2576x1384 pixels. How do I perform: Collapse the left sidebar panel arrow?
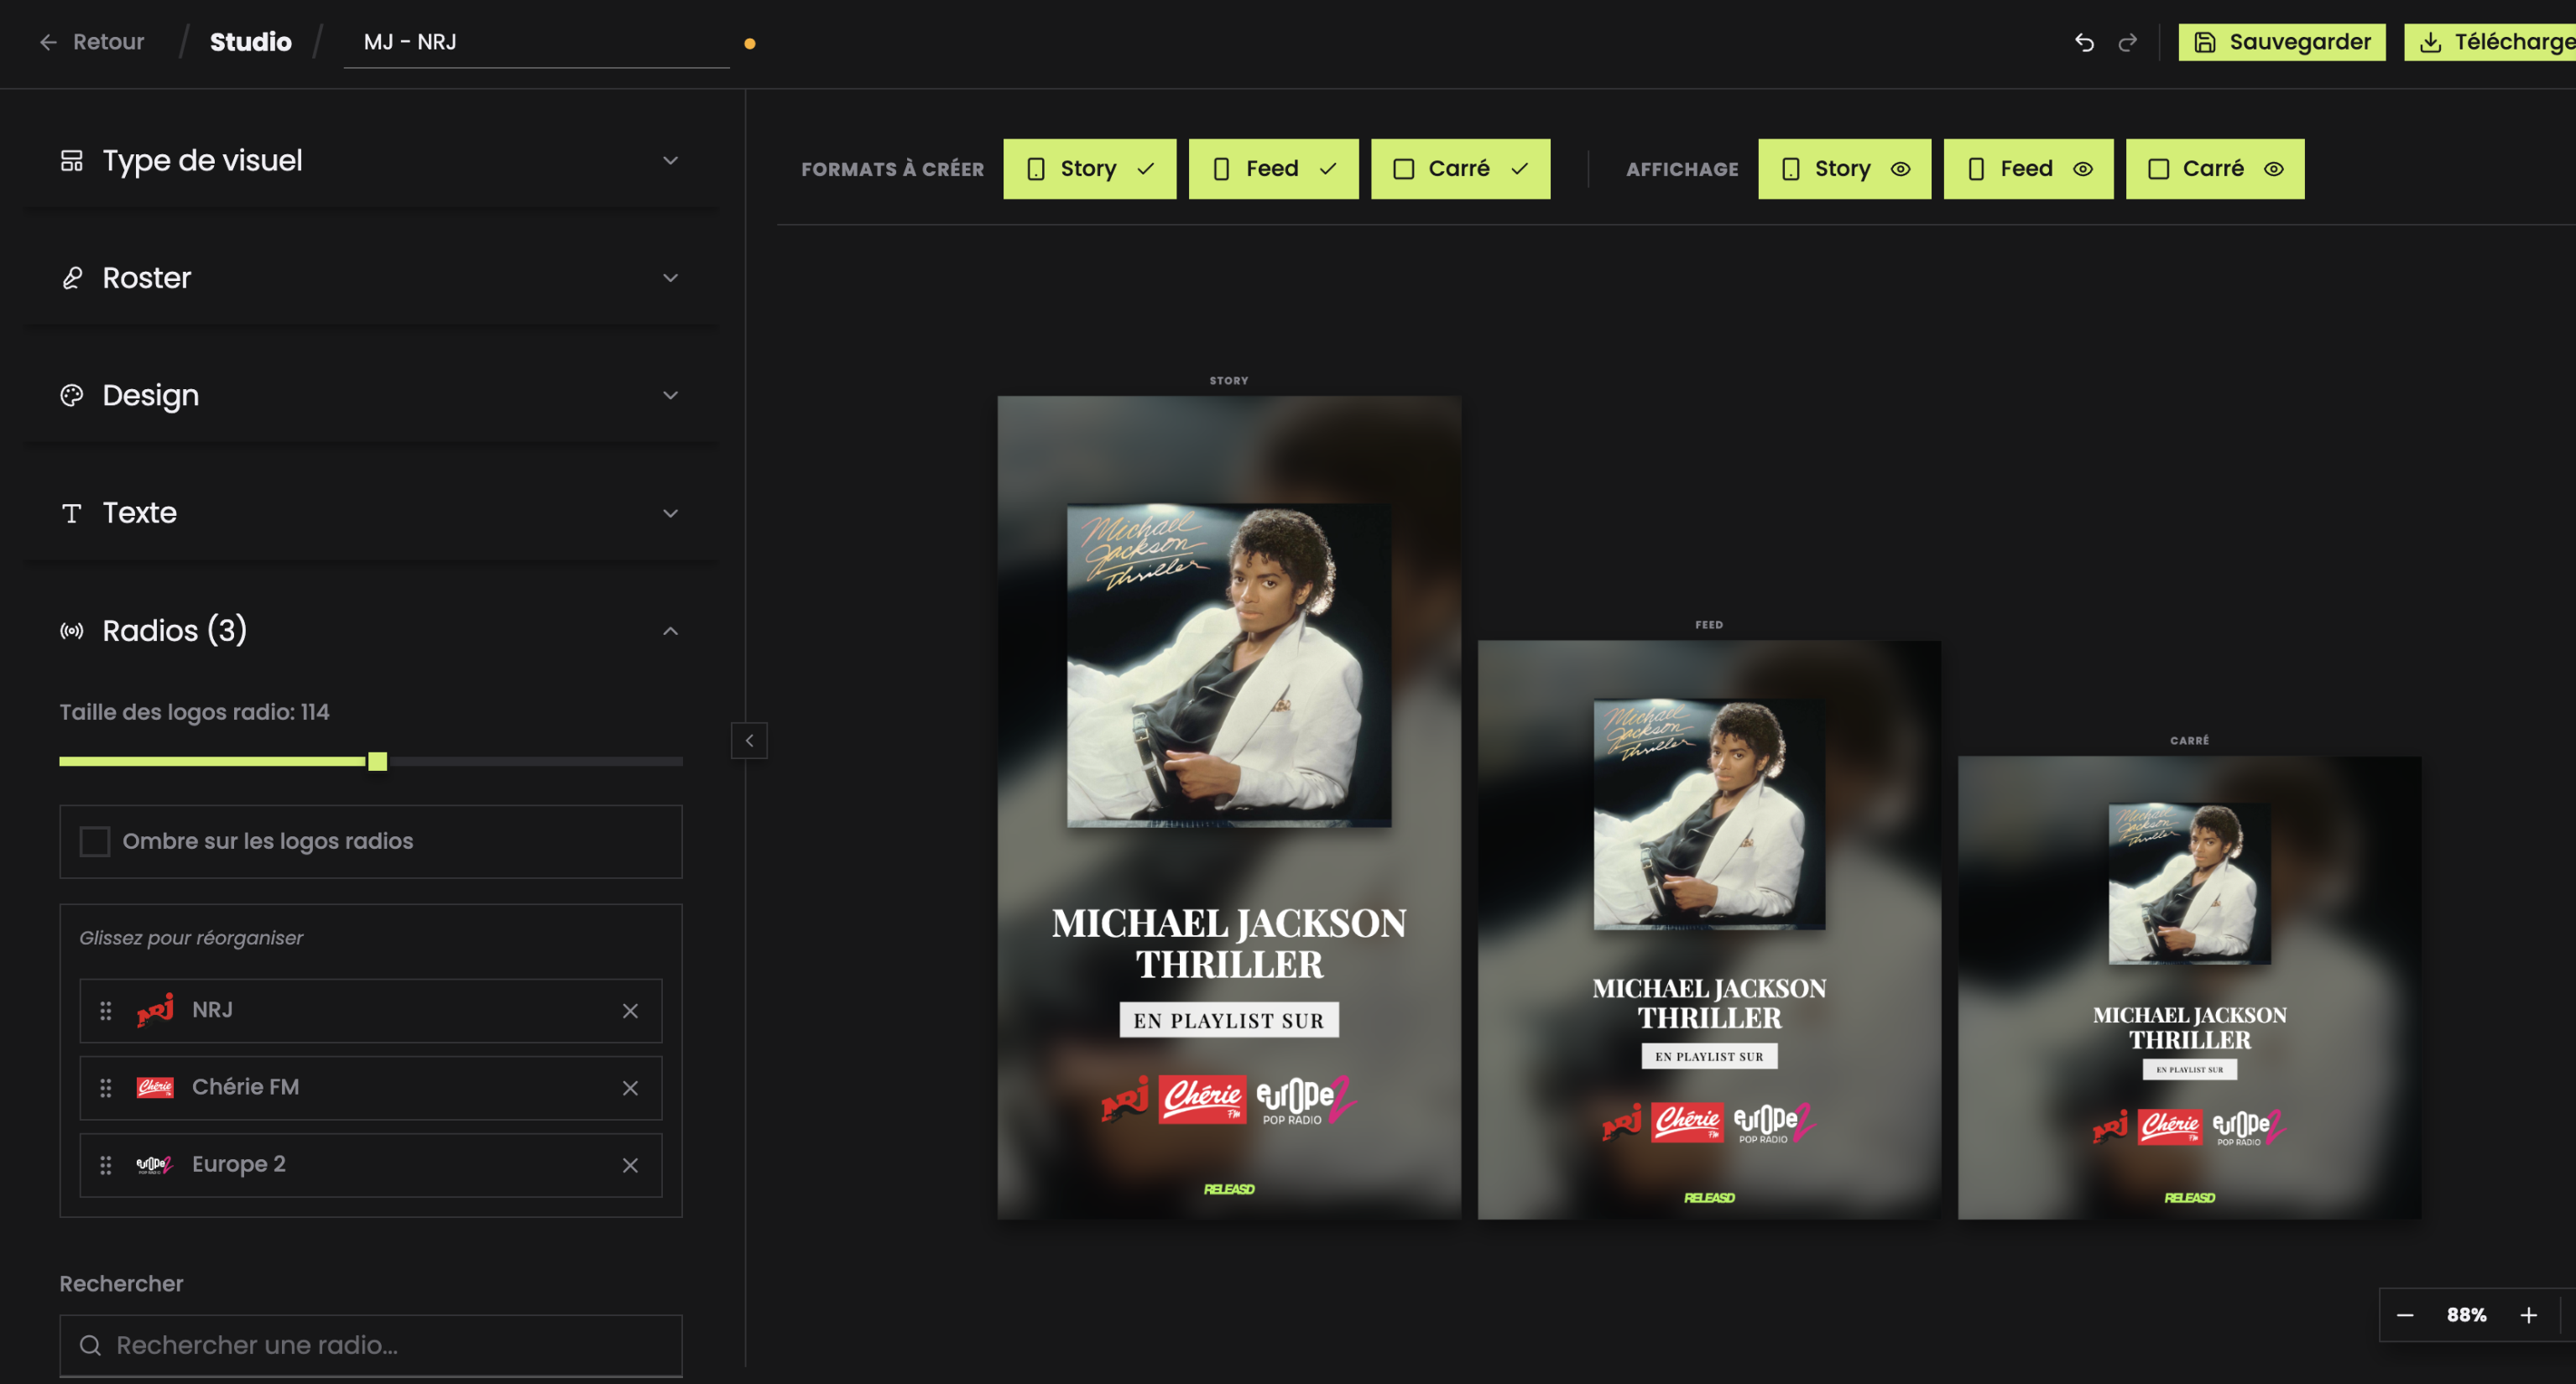pyautogui.click(x=749, y=741)
